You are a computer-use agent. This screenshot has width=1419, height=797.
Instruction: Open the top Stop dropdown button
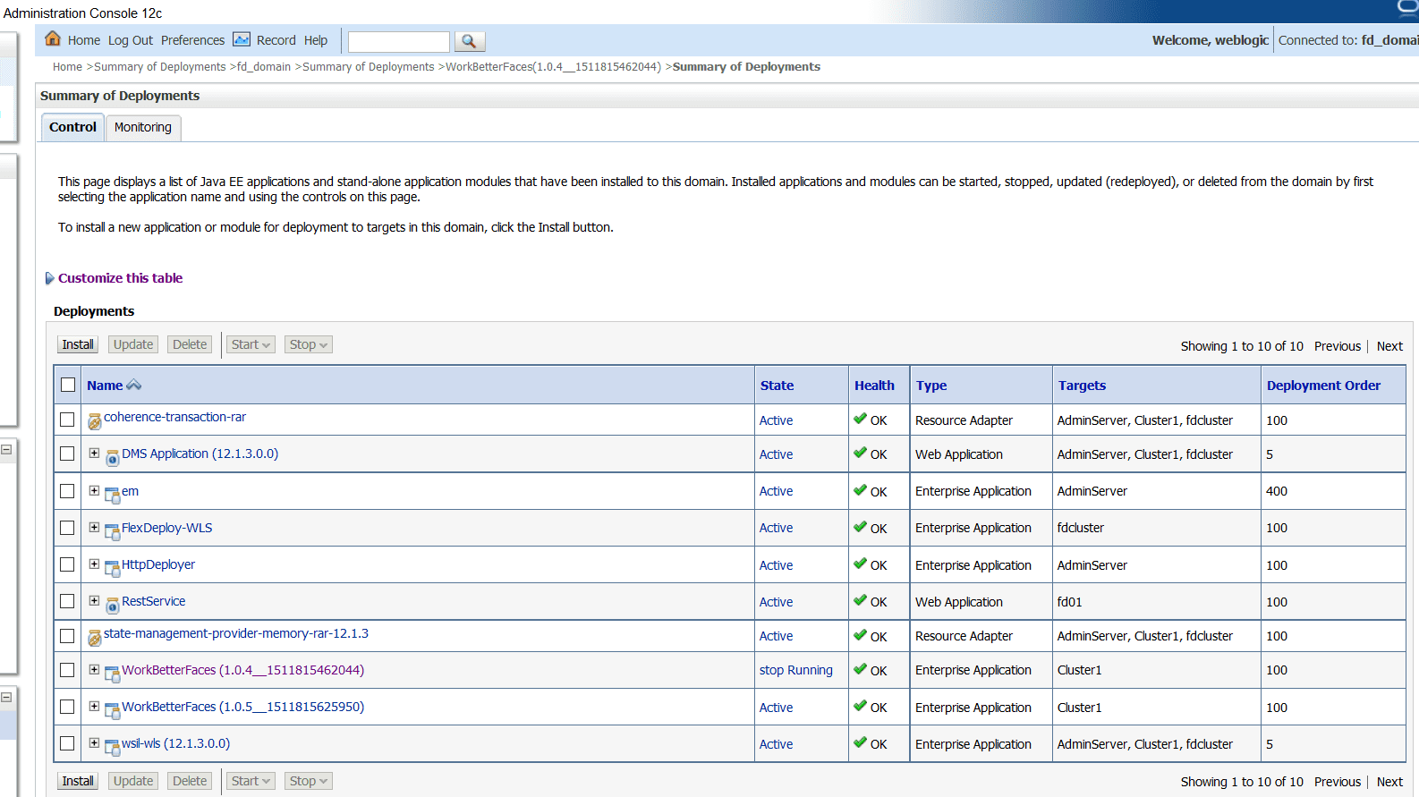[309, 344]
